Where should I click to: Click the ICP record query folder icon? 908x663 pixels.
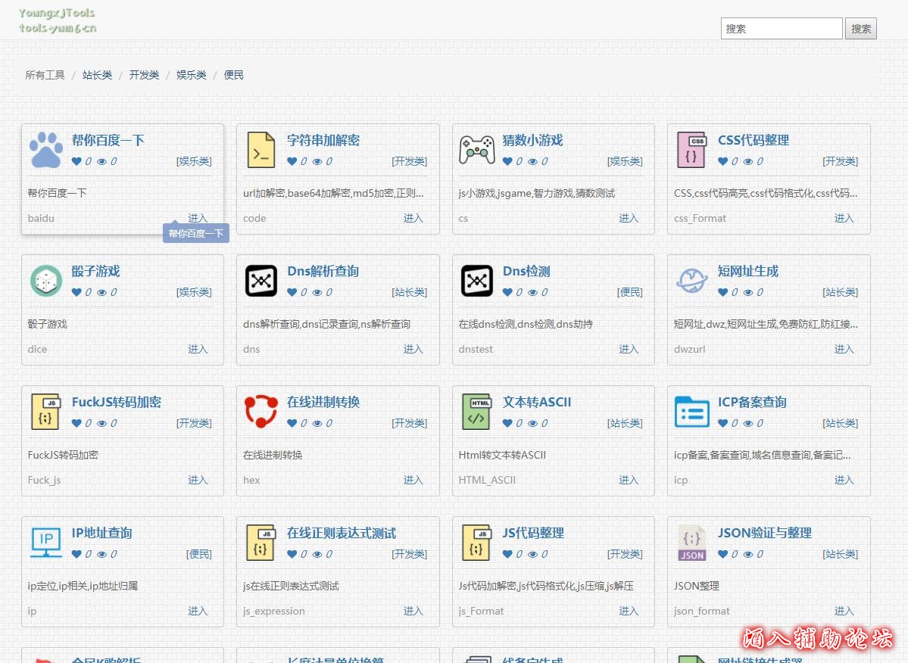coord(691,412)
